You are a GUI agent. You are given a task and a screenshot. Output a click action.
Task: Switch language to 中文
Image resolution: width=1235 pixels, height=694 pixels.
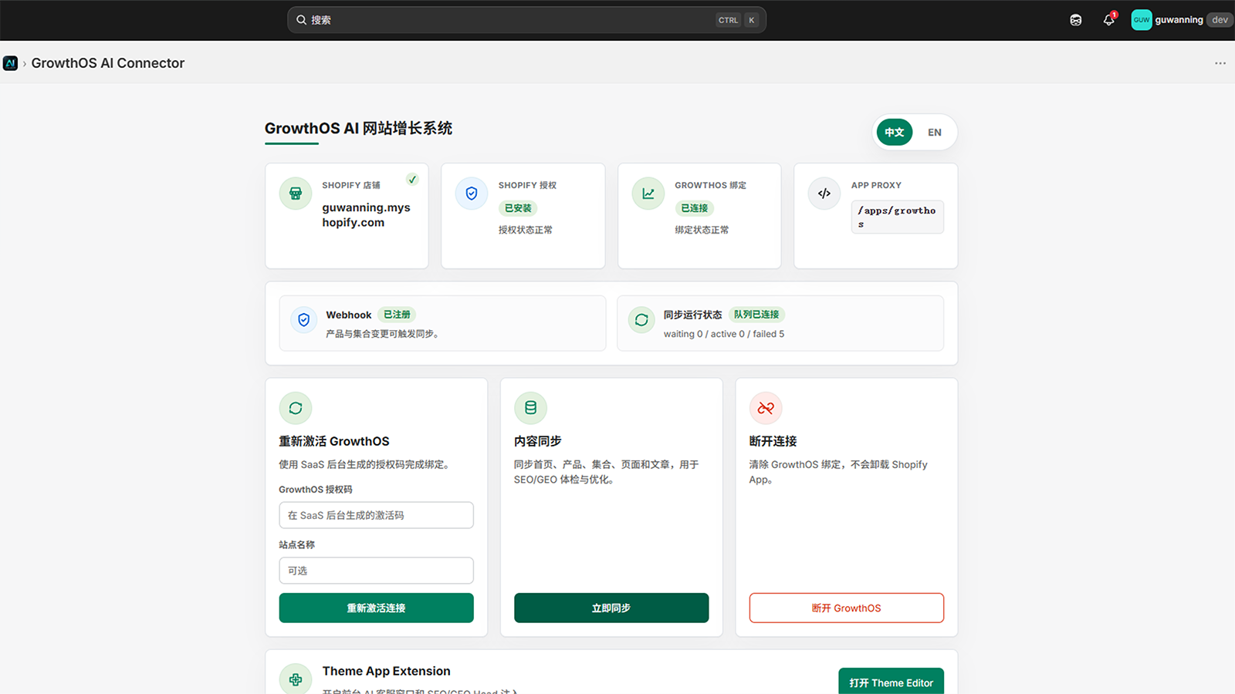point(895,133)
